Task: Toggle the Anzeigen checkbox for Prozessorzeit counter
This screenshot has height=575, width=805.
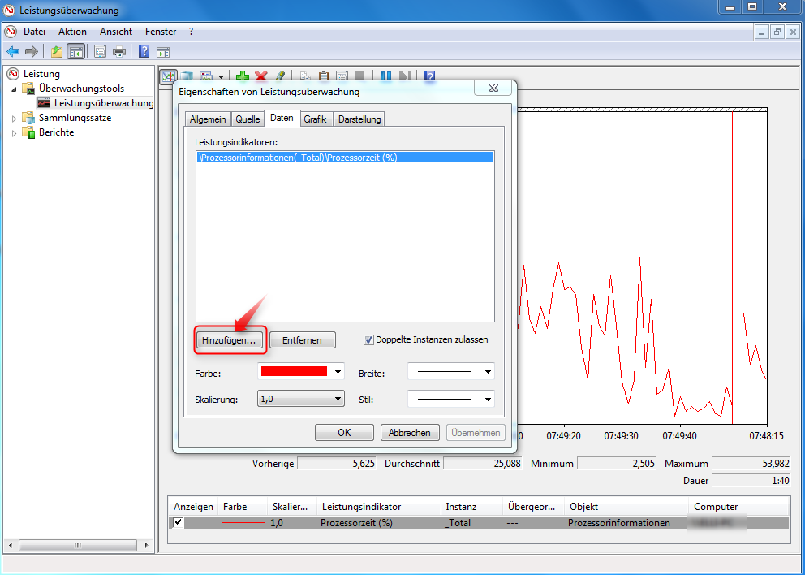Action: click(x=176, y=522)
